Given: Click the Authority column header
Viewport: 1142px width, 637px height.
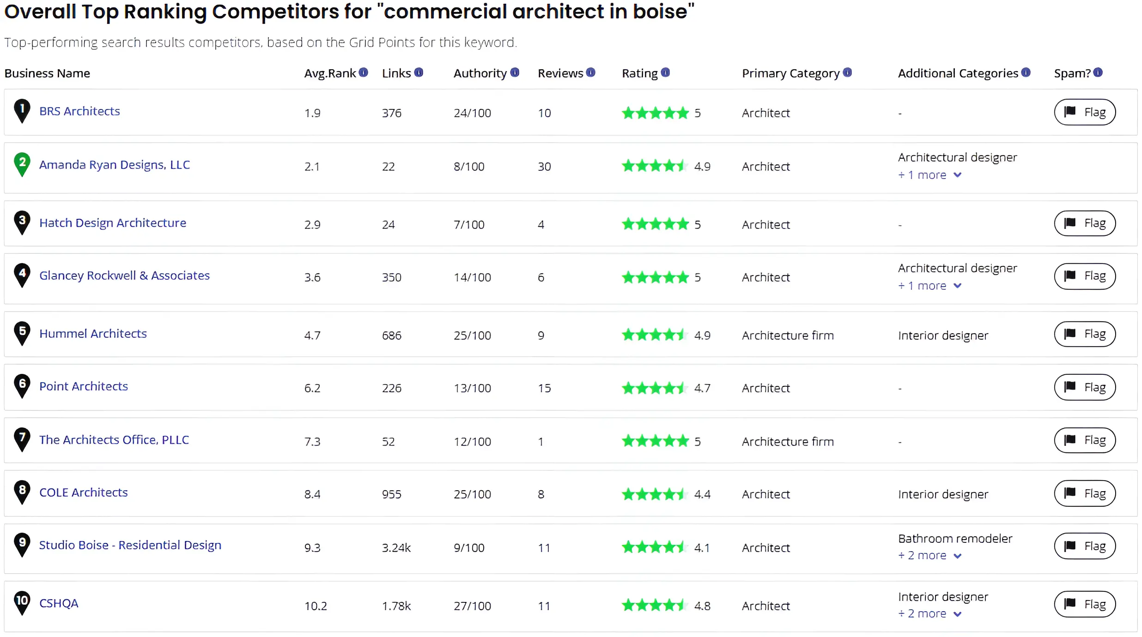Looking at the screenshot, I should (480, 73).
